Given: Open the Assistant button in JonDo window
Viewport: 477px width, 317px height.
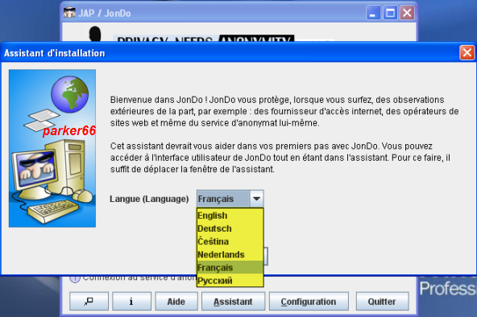Looking at the screenshot, I should pos(233,302).
